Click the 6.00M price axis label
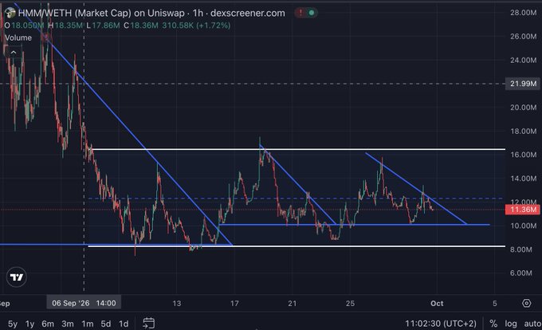Screen dimensions: 542x330 pyautogui.click(x=521, y=273)
